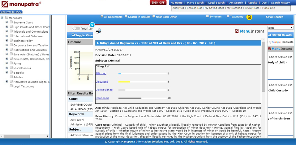This screenshot has height=145, width=296.
Task: Expand the Notifications and Circulars node
Action: tap(6, 49)
